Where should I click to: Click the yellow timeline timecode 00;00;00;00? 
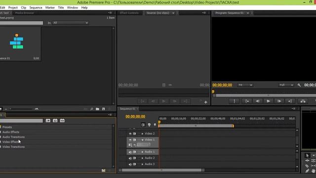(x=135, y=117)
